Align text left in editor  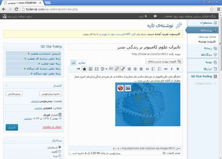coord(141,69)
